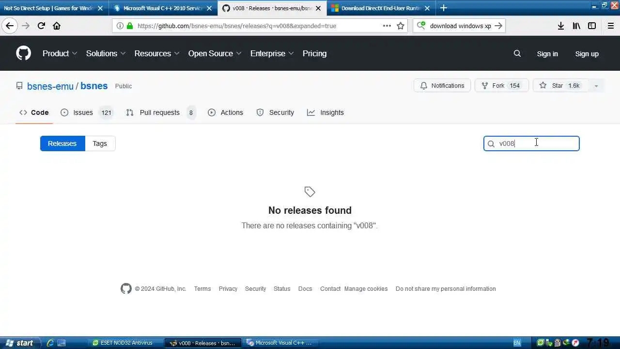The height and width of the screenshot is (349, 620).
Task: Click the GitHub octocat logo in header
Action: point(23,53)
